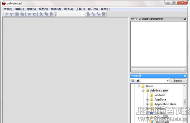Expand the AppData folder
This screenshot has width=190, height=123.
pyautogui.click(x=147, y=100)
